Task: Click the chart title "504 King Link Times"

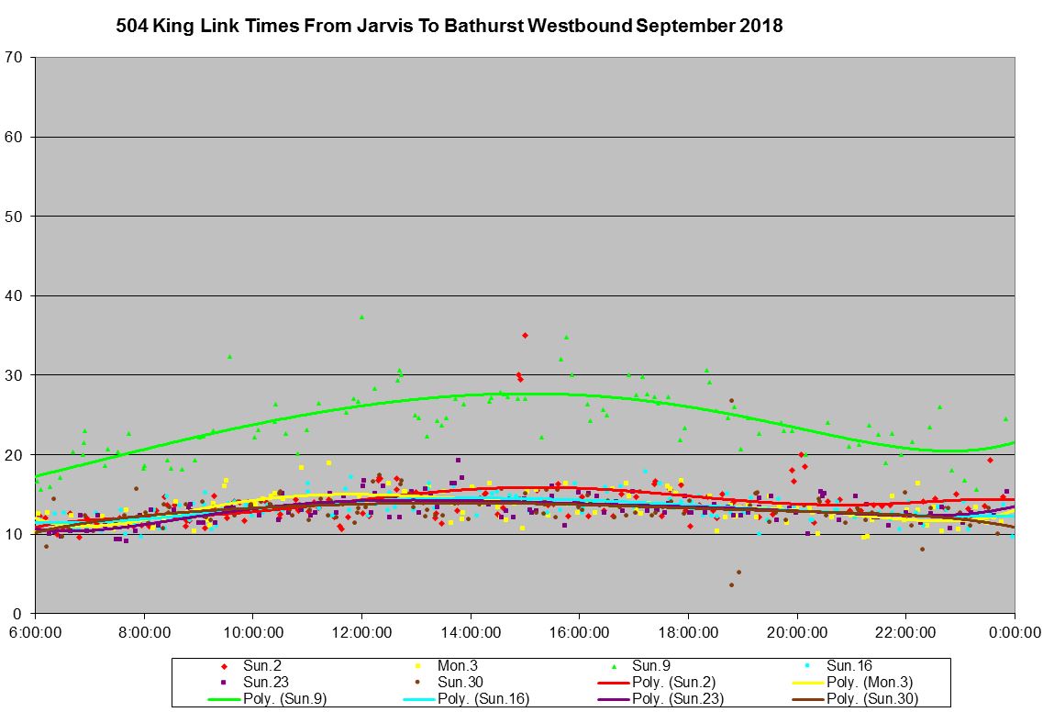Action: coord(449,27)
